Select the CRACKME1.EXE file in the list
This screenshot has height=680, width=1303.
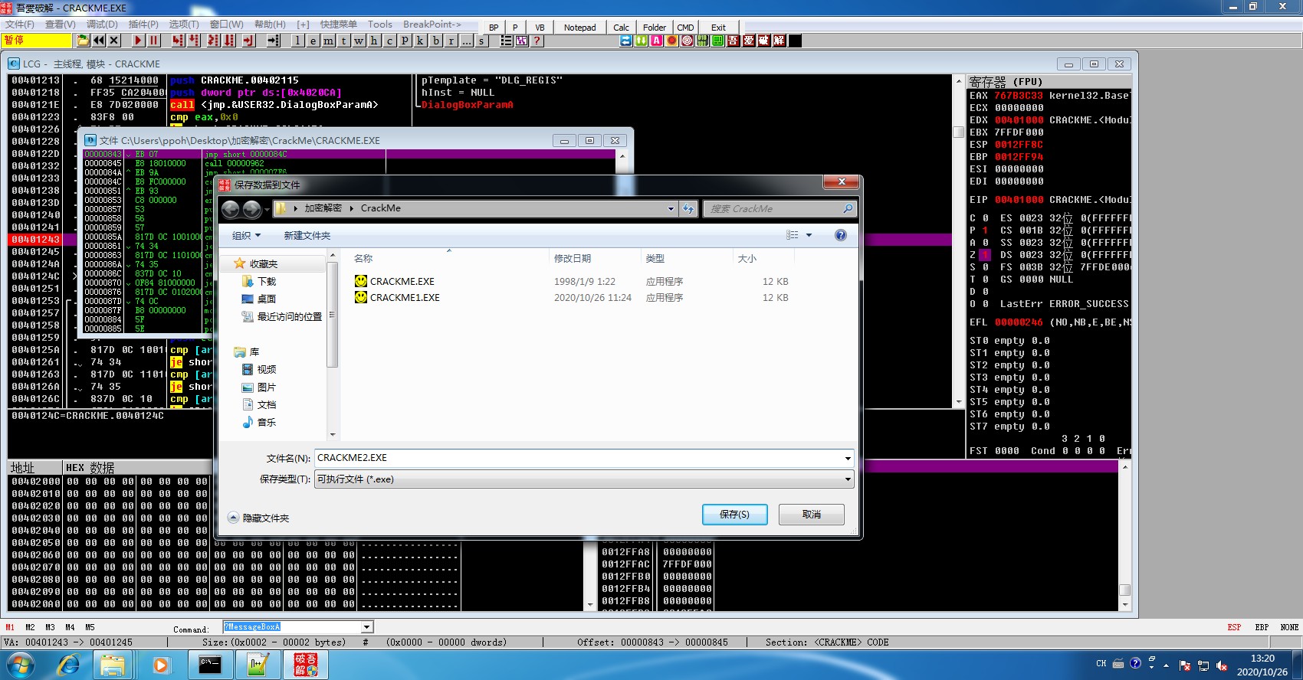405,298
